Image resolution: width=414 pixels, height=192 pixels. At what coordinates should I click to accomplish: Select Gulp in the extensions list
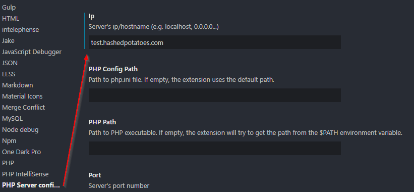tap(9, 8)
